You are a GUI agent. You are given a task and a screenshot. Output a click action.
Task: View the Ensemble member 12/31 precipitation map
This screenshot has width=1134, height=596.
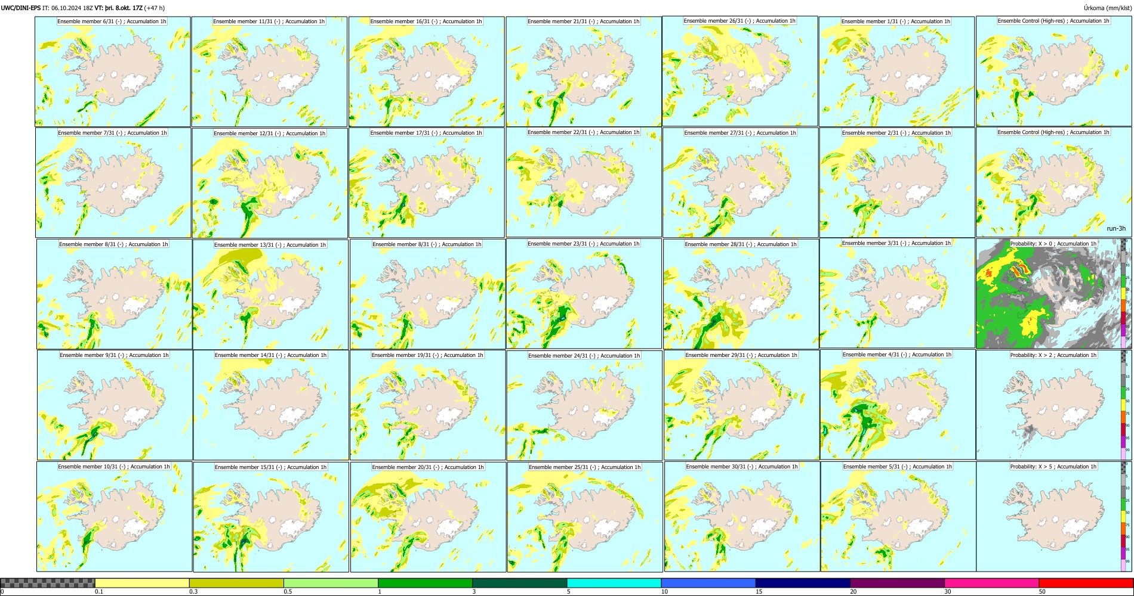[x=270, y=183]
